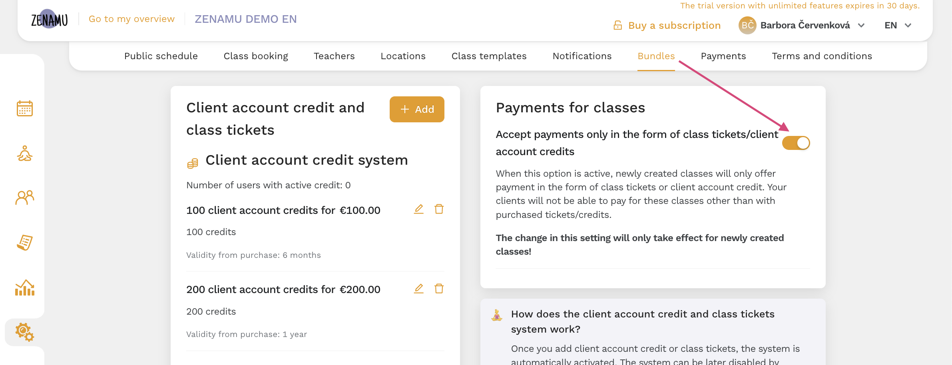This screenshot has height=365, width=952.
Task: Open the statistics chart sidebar icon
Action: [x=25, y=287]
